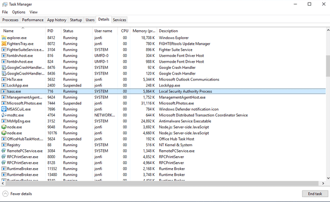Click the node.exe icon for PID 10176
This screenshot has height=202, width=330.
[4, 133]
